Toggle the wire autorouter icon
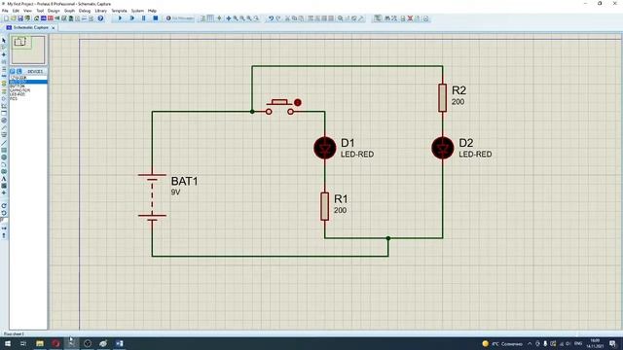This screenshot has width=623, height=350. [377, 18]
